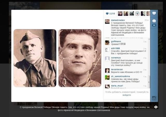The height and width of the screenshot is (117, 166).
Task: Open goffmann's avatar picture
Action: click(107, 43)
